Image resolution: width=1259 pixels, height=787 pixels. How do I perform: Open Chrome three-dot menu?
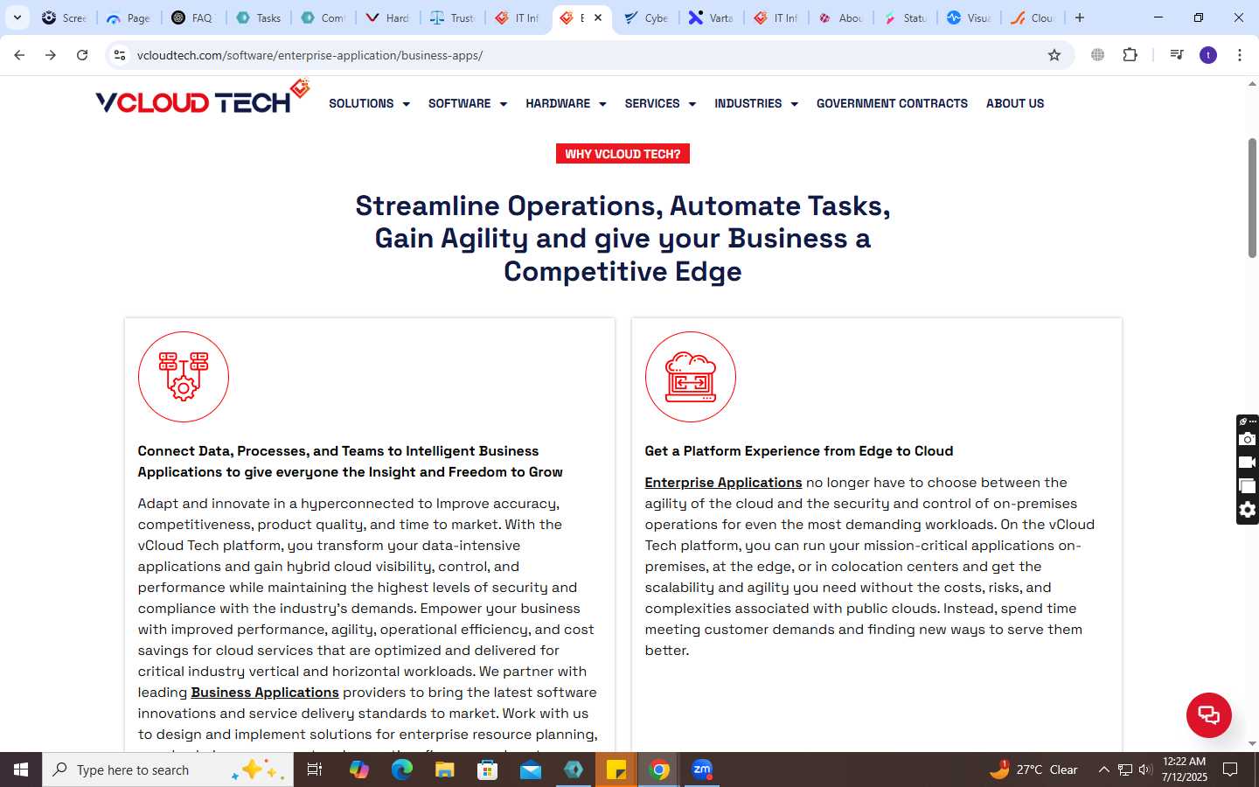click(x=1240, y=55)
